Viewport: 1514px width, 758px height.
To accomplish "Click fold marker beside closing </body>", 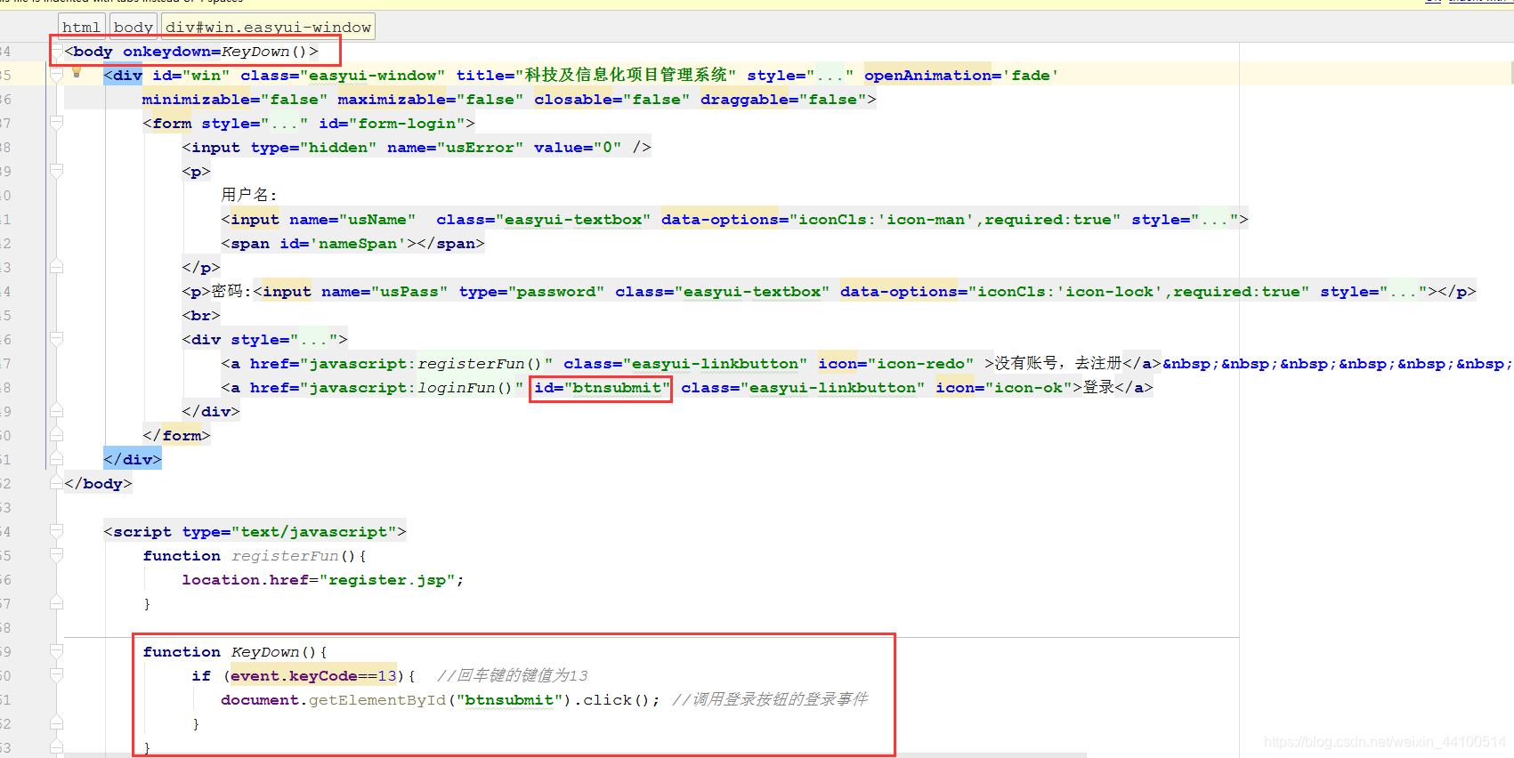I will (x=57, y=483).
